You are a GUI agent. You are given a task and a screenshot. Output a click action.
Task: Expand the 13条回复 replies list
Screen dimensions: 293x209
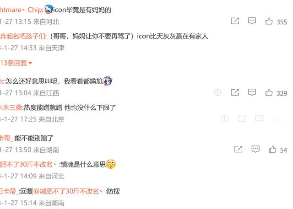pyautogui.click(x=16, y=63)
